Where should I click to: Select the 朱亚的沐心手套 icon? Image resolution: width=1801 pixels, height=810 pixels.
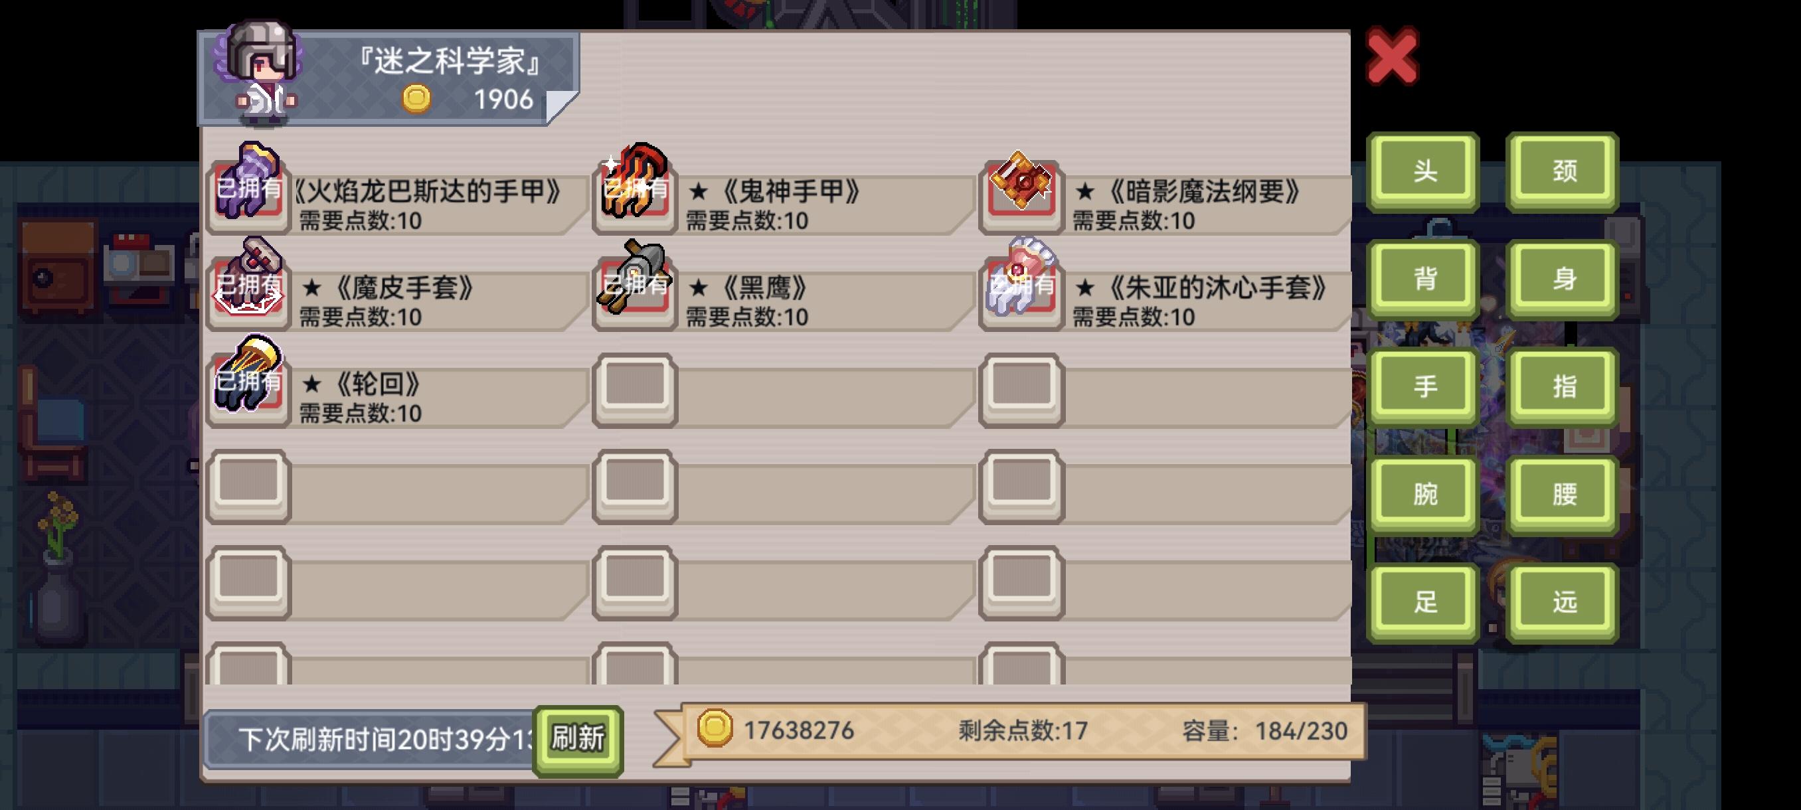coord(1021,282)
